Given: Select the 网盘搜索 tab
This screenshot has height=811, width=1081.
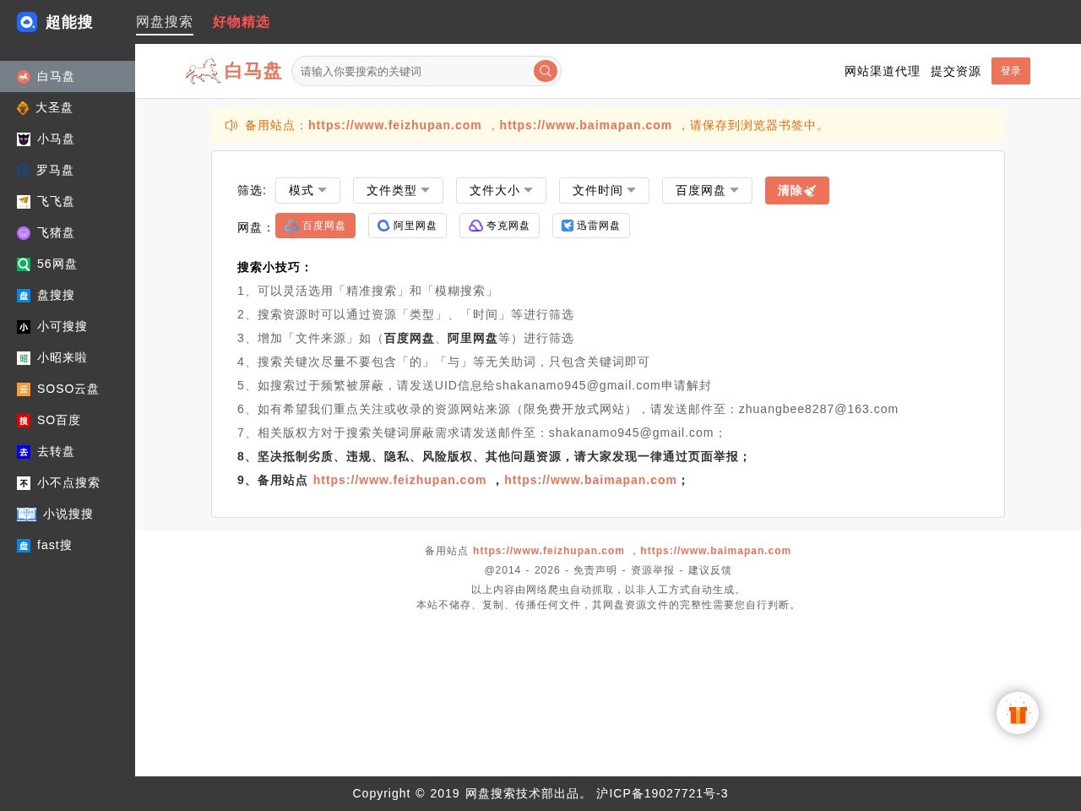Looking at the screenshot, I should click(164, 22).
